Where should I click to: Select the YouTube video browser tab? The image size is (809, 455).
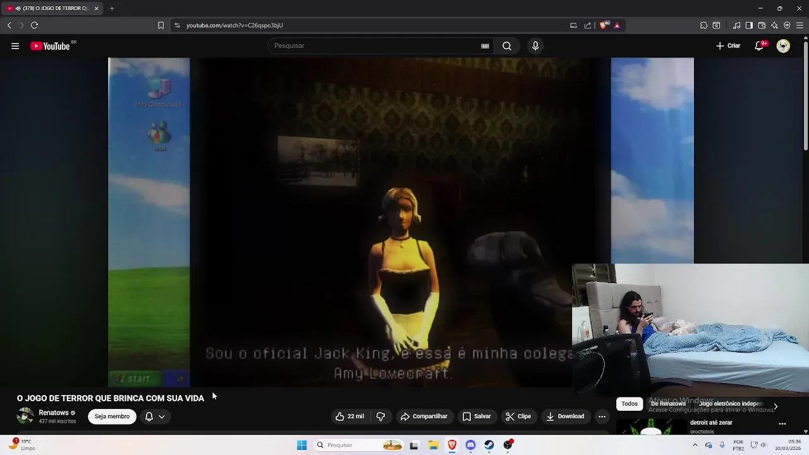52,8
